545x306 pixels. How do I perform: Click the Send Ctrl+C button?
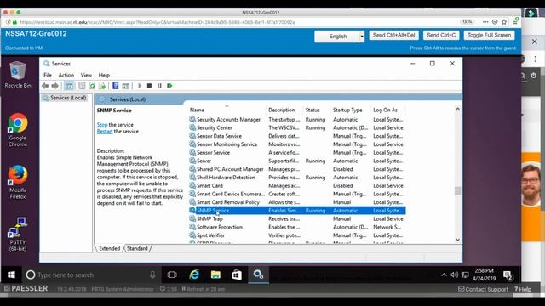(x=441, y=36)
